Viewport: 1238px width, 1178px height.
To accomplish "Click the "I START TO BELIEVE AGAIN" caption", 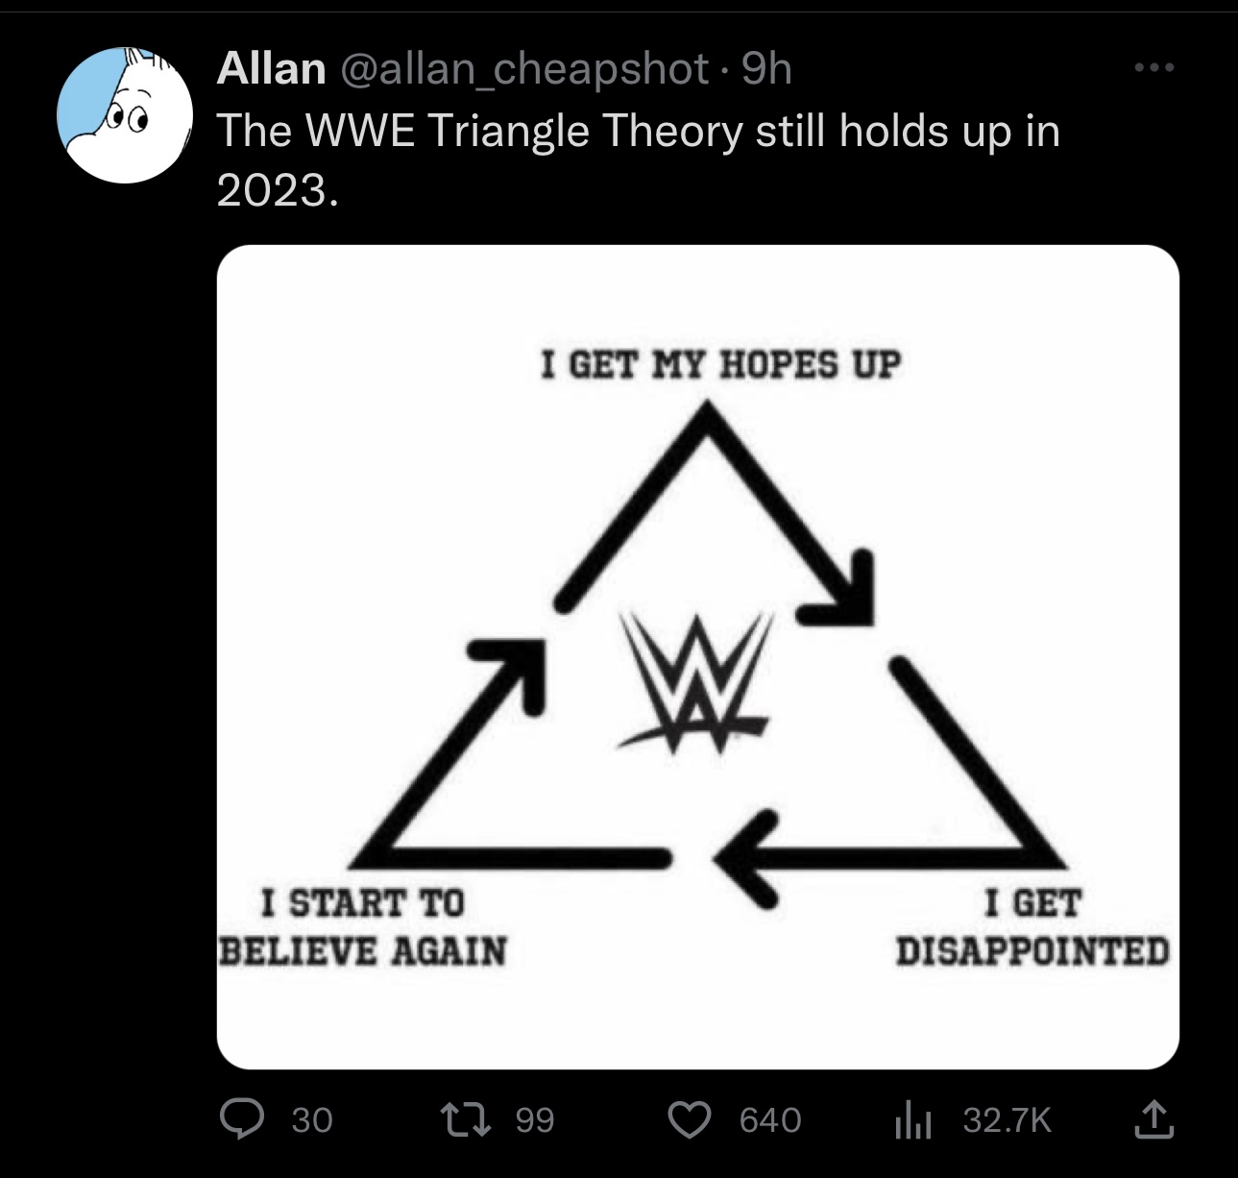I will coord(363,928).
